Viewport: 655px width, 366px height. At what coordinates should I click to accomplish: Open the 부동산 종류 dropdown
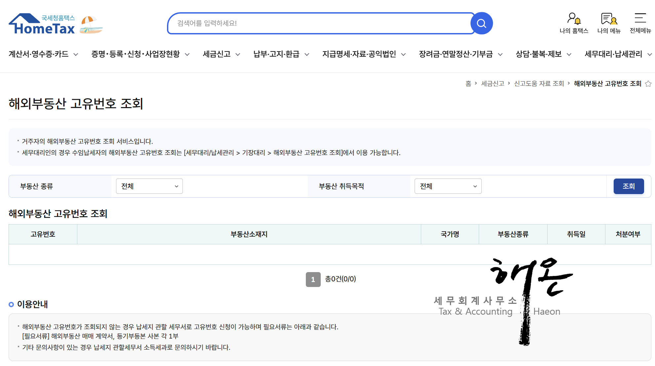pos(149,186)
